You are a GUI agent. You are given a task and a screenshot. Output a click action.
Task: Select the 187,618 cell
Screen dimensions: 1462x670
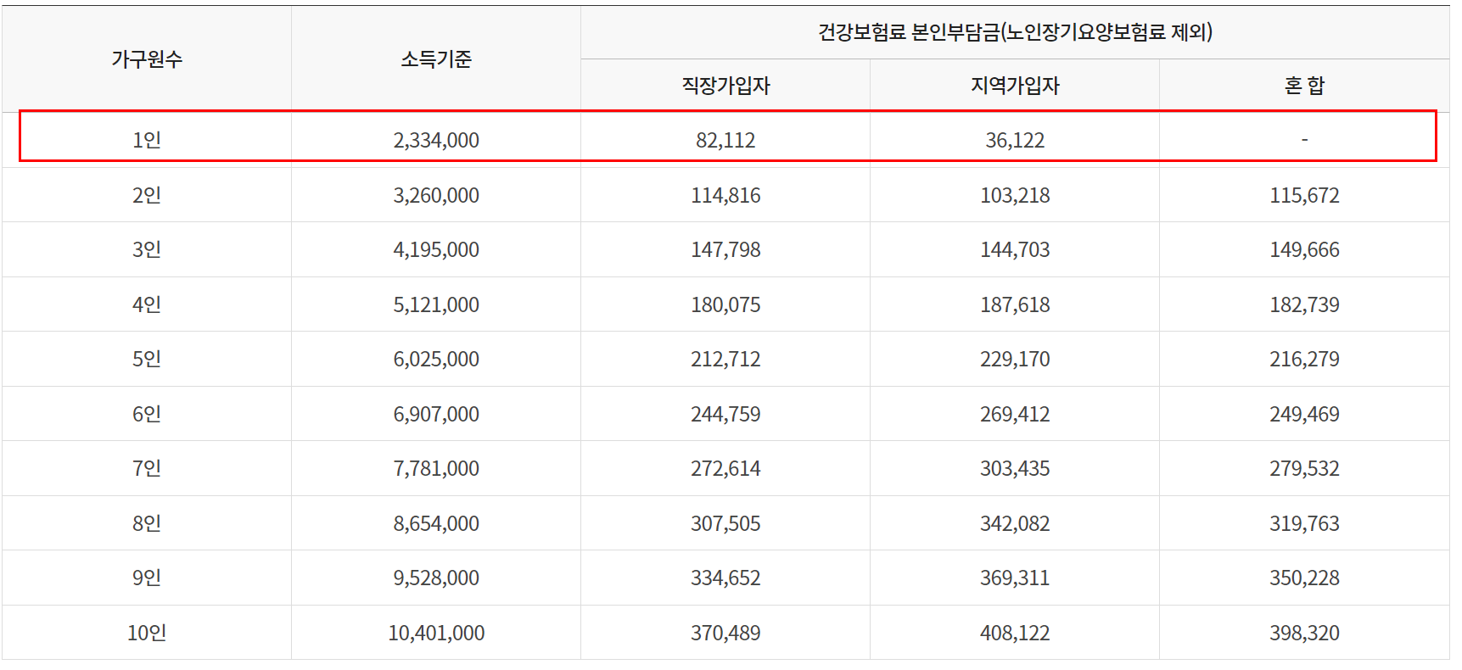tap(1015, 304)
